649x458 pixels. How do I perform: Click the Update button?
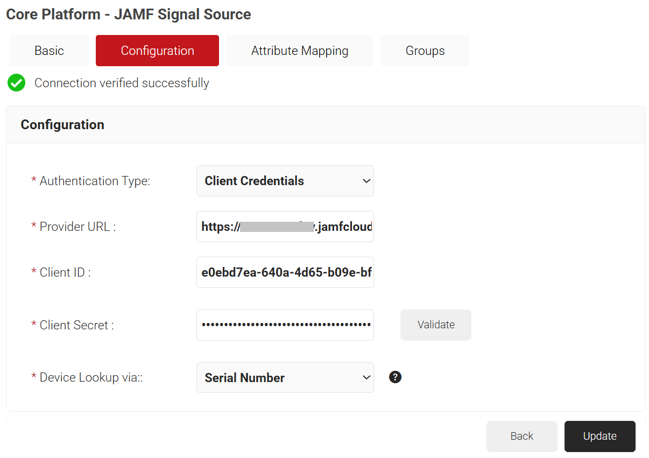pos(600,436)
